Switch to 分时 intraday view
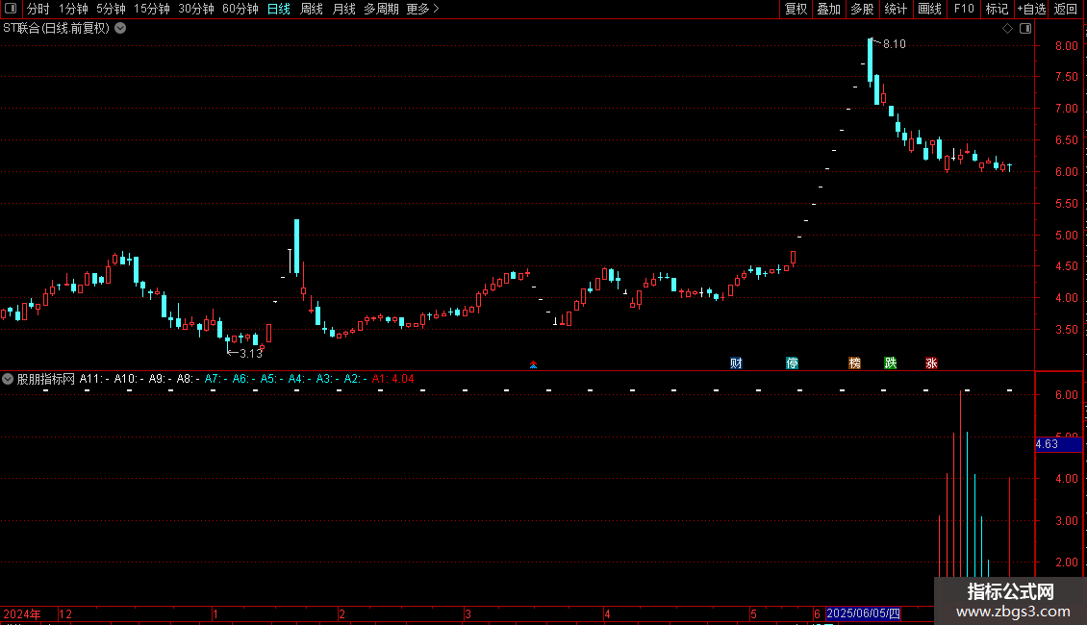This screenshot has width=1087, height=625. pos(38,9)
